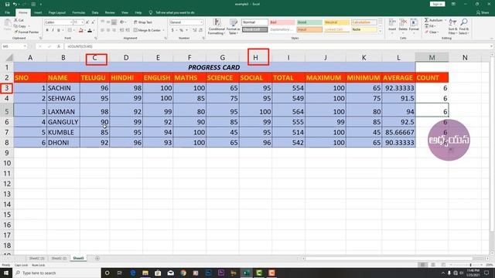The width and height of the screenshot is (495, 278).
Task: Click the Borders icon
Action: point(70,30)
